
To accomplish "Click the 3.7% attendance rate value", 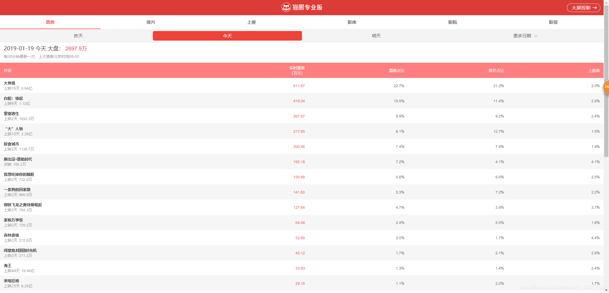I will coord(595,207).
